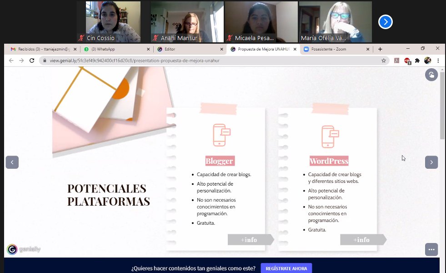Click 'Gratuita.' in the WordPress card

point(317,230)
